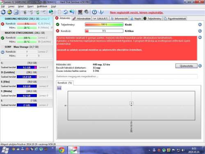Image resolution: width=205 pixels, height=154 pixels.
Task: Select the SAMSUNG HD322GJ disk entry
Action: pyautogui.click(x=26, y=23)
